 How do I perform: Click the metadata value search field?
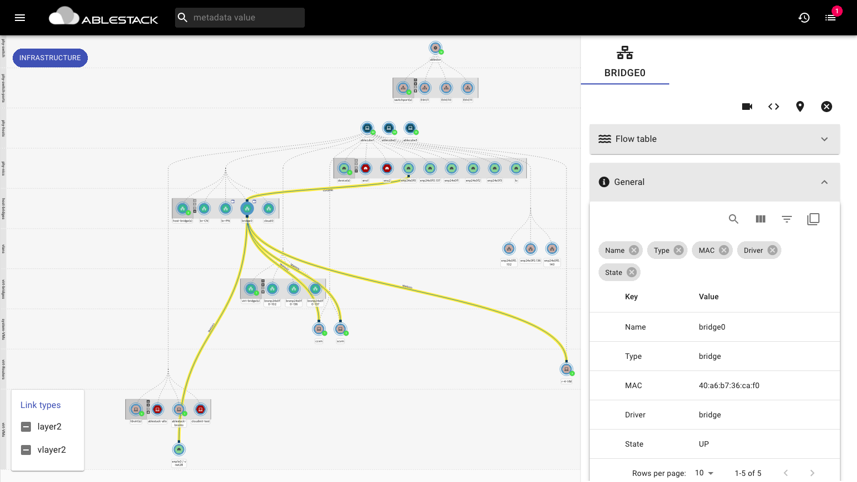click(x=246, y=18)
